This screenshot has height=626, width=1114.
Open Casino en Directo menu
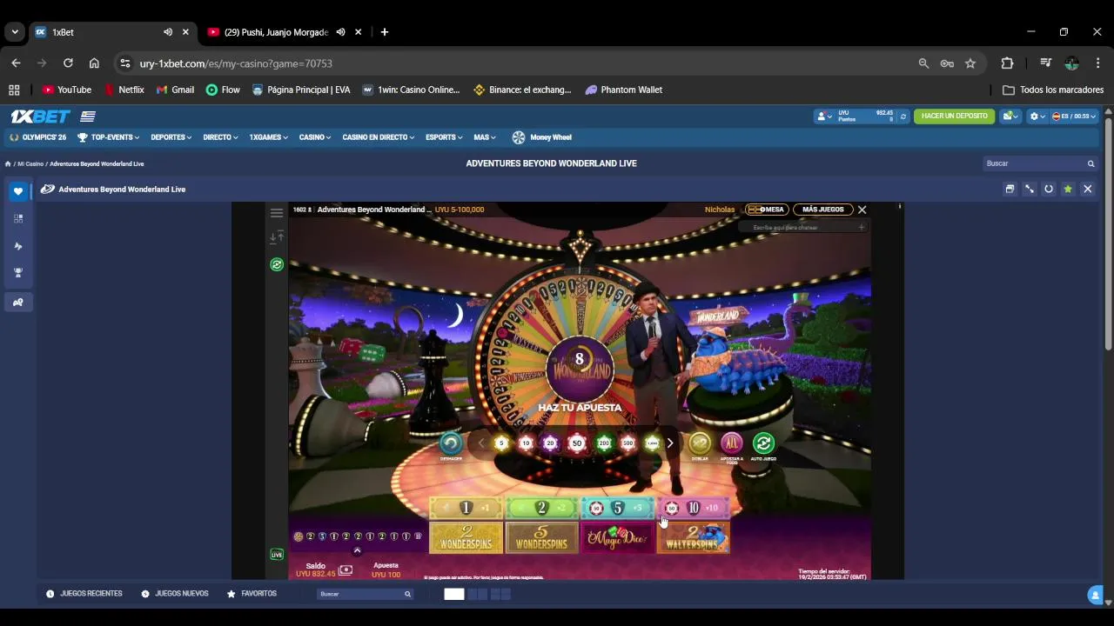point(379,137)
